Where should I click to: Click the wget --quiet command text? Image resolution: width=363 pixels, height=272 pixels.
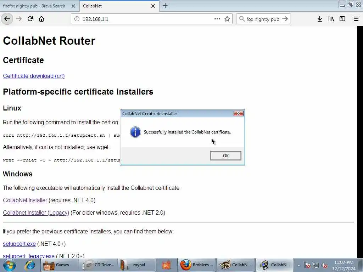click(61, 160)
